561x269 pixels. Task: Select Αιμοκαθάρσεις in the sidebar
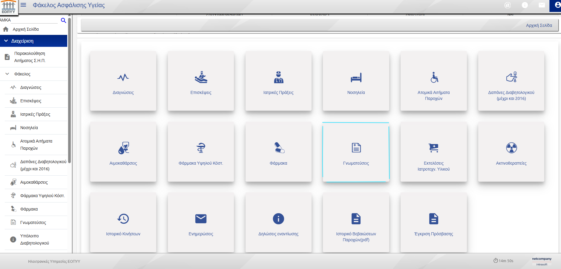(36, 182)
